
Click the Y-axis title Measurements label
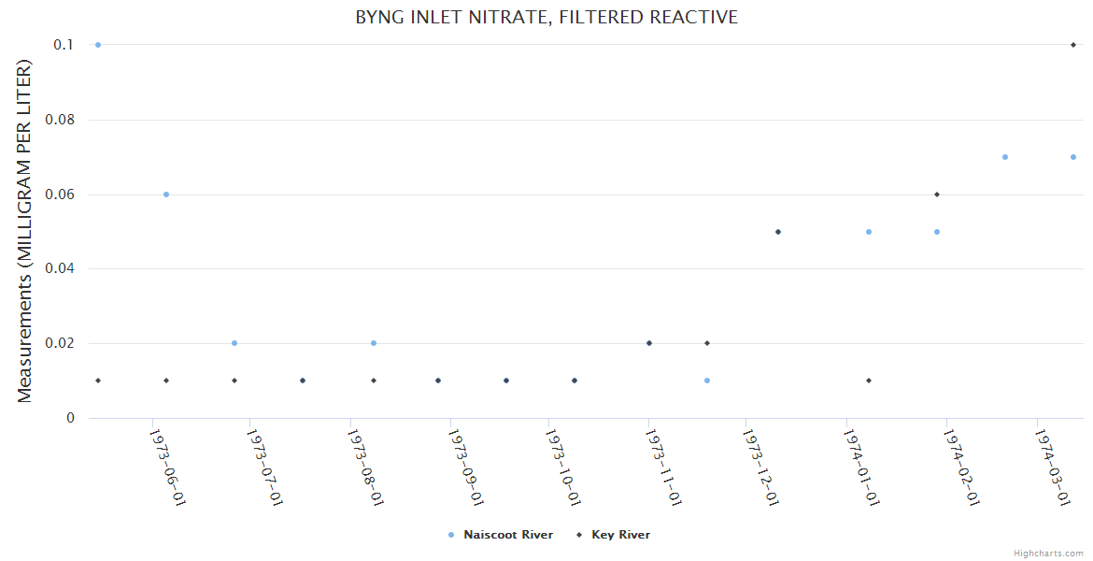(25, 231)
